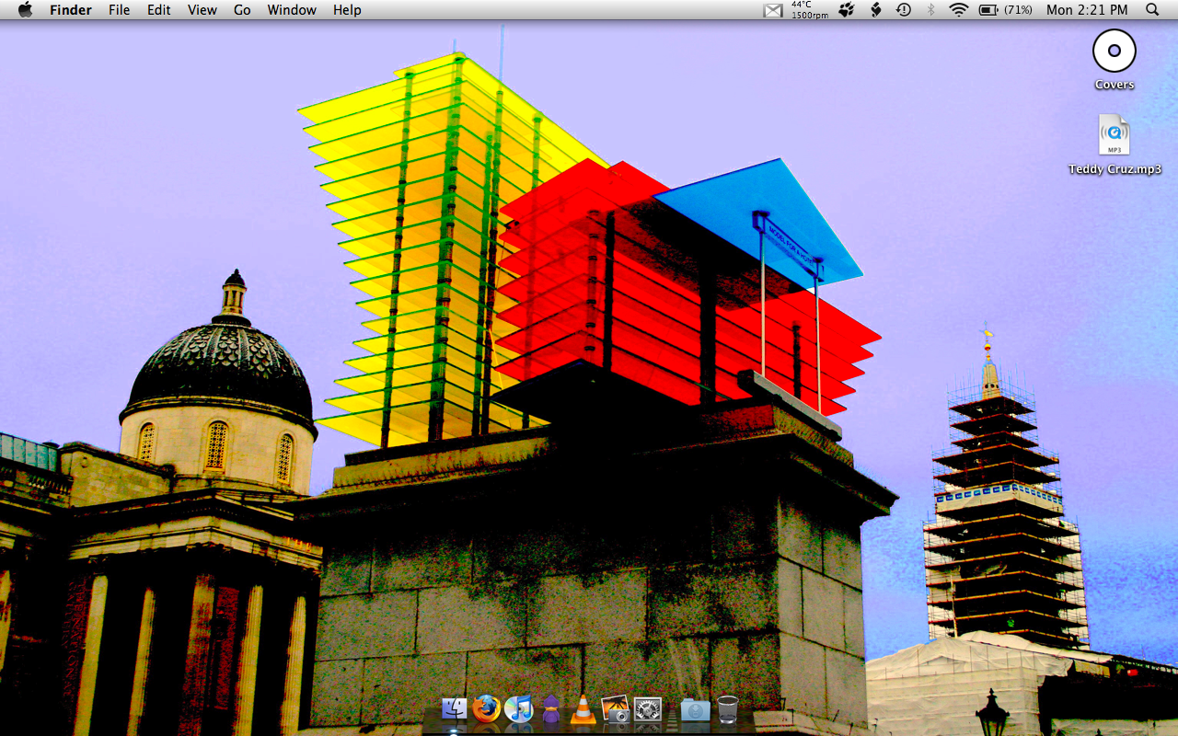The width and height of the screenshot is (1178, 736).
Task: Open the battery status menu
Action: tap(988, 10)
